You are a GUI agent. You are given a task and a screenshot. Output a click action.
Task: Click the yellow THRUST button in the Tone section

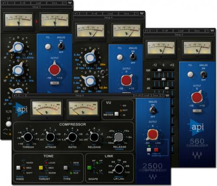coord(41,168)
